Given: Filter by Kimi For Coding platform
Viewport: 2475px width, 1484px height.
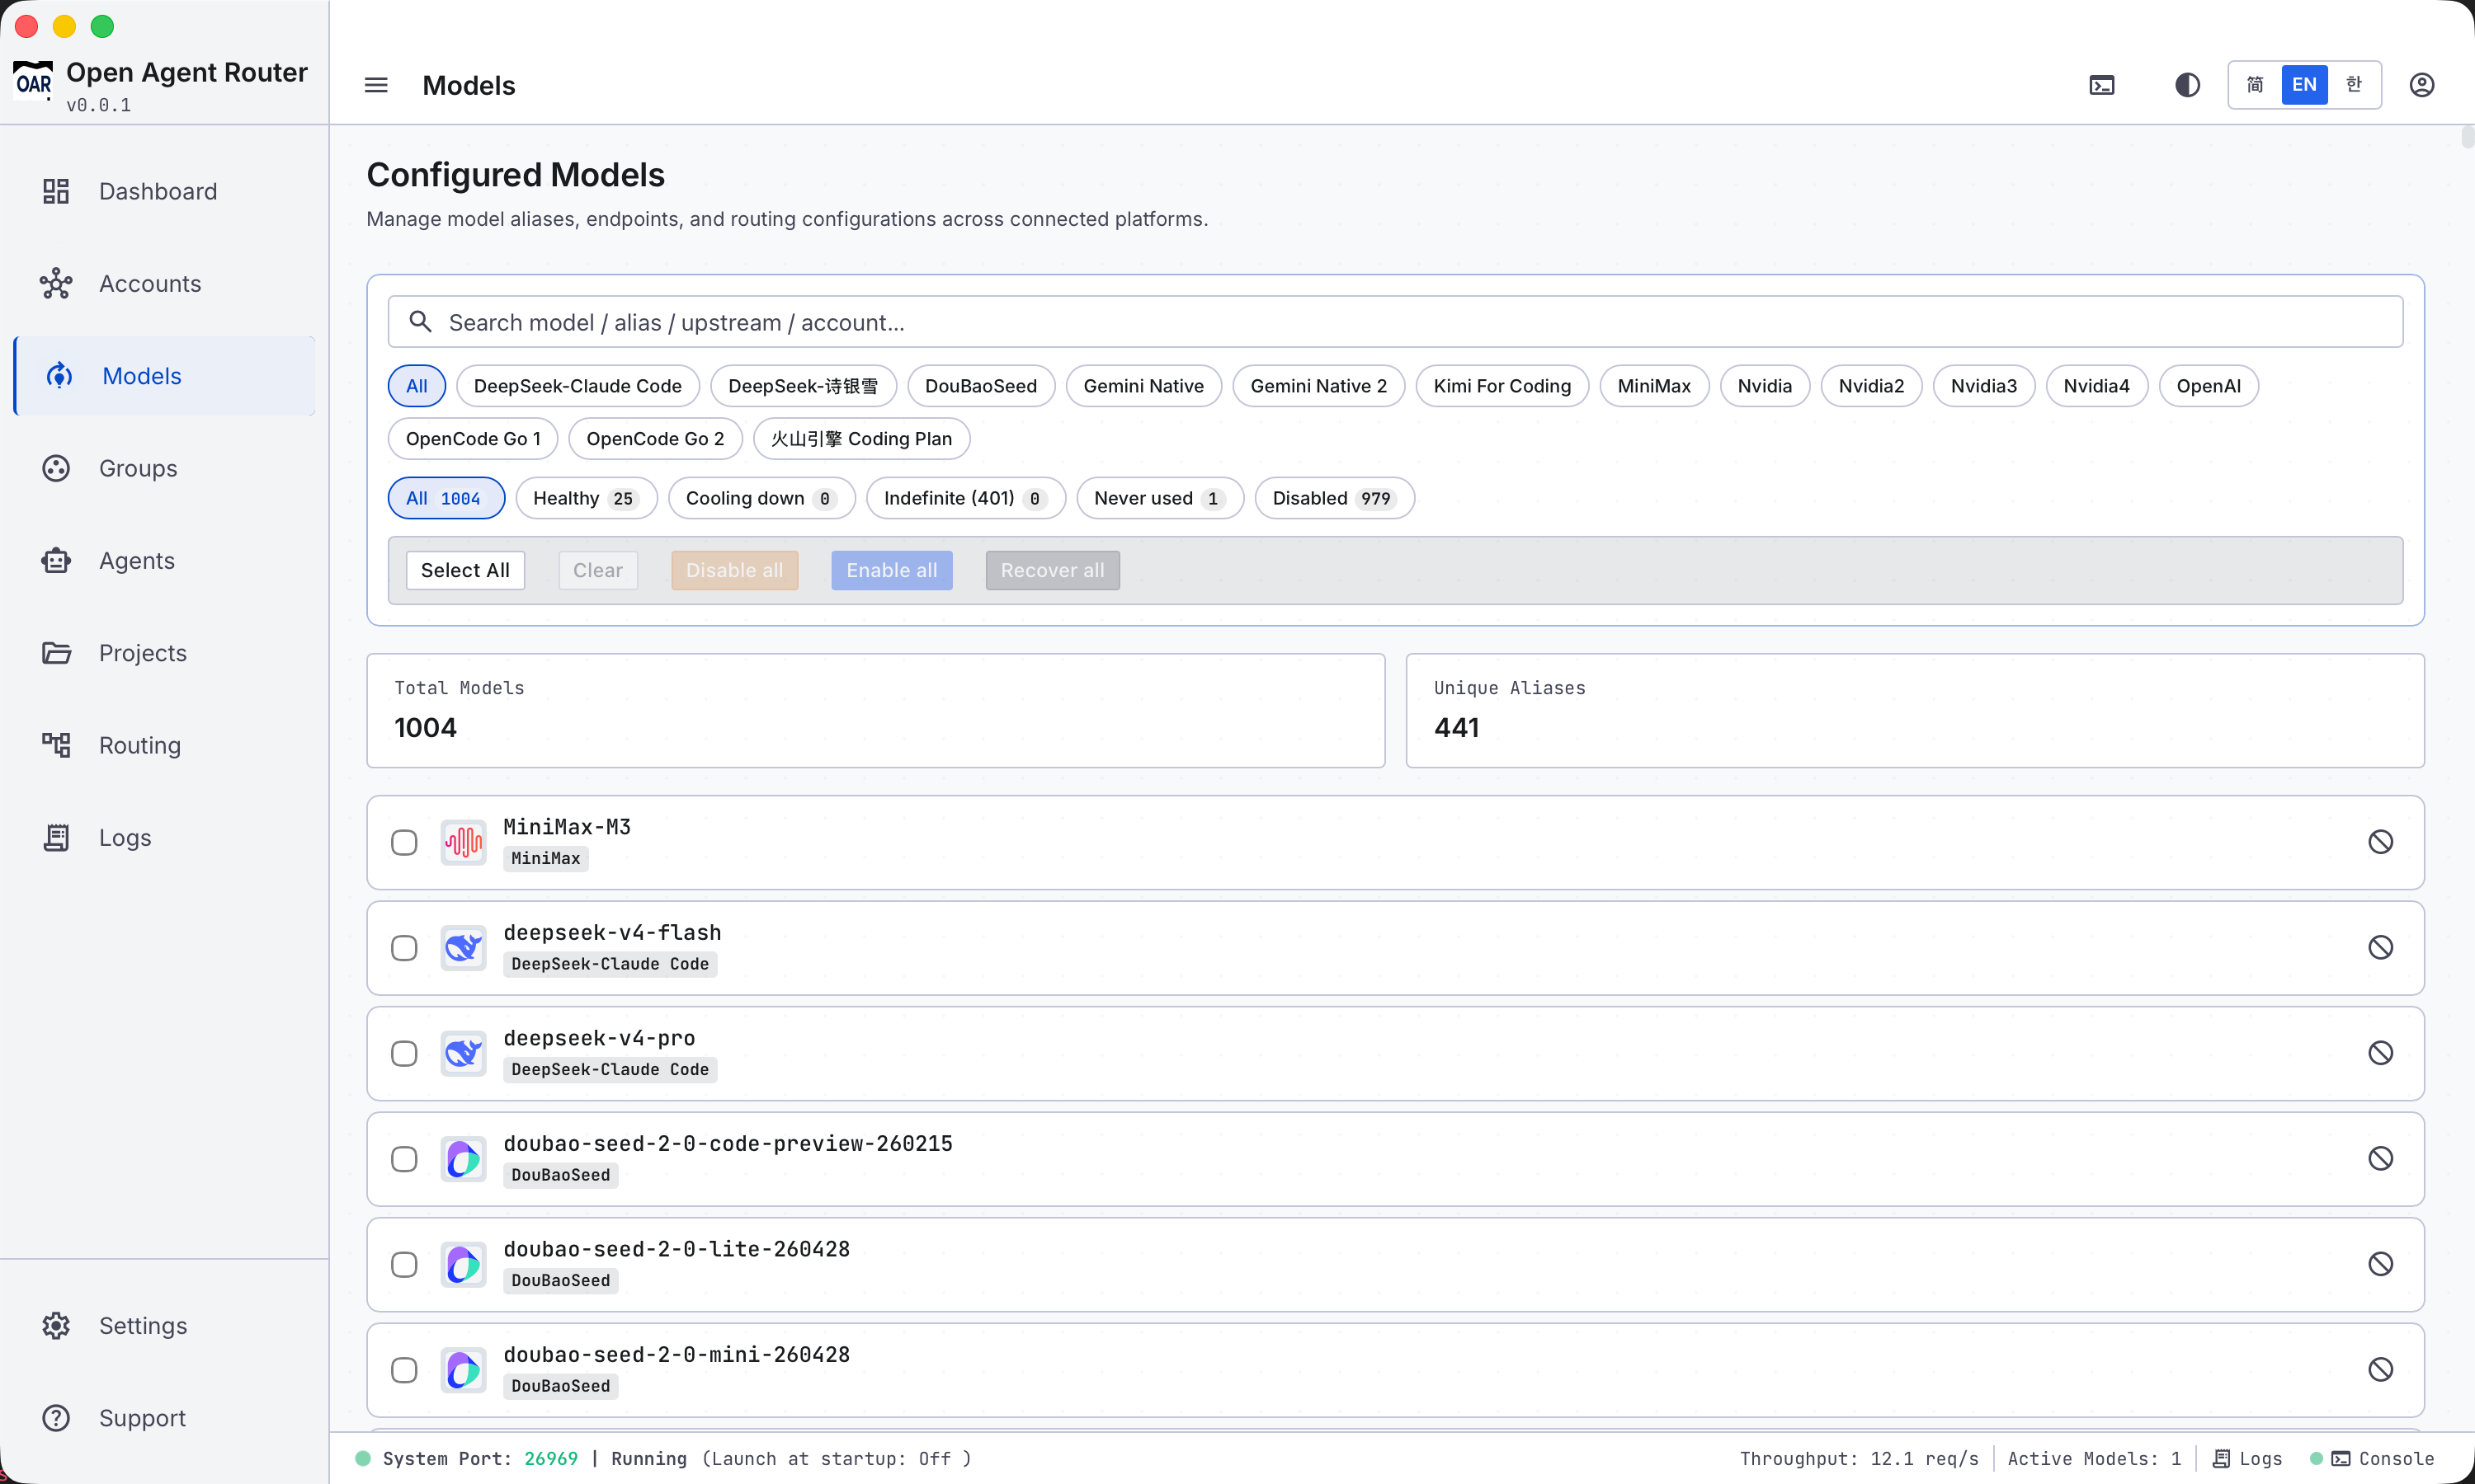Looking at the screenshot, I should (1501, 386).
